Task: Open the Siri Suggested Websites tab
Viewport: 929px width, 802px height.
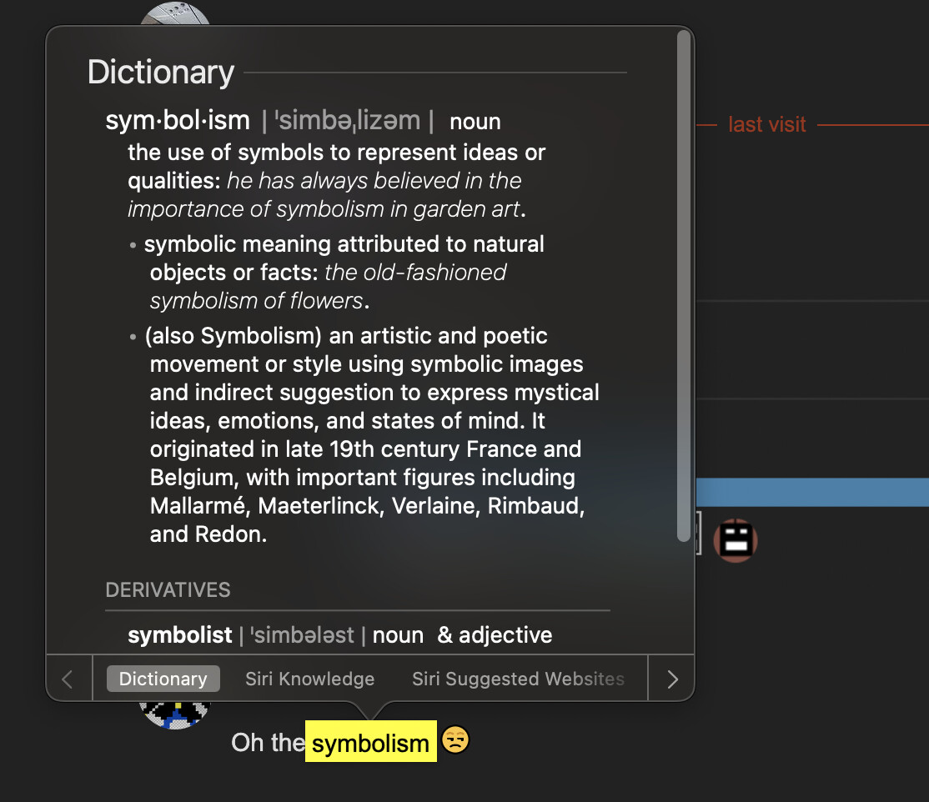Action: (x=518, y=679)
